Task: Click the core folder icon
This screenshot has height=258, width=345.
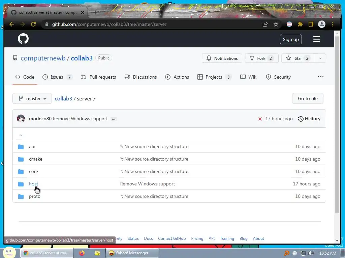Action: 21,172
